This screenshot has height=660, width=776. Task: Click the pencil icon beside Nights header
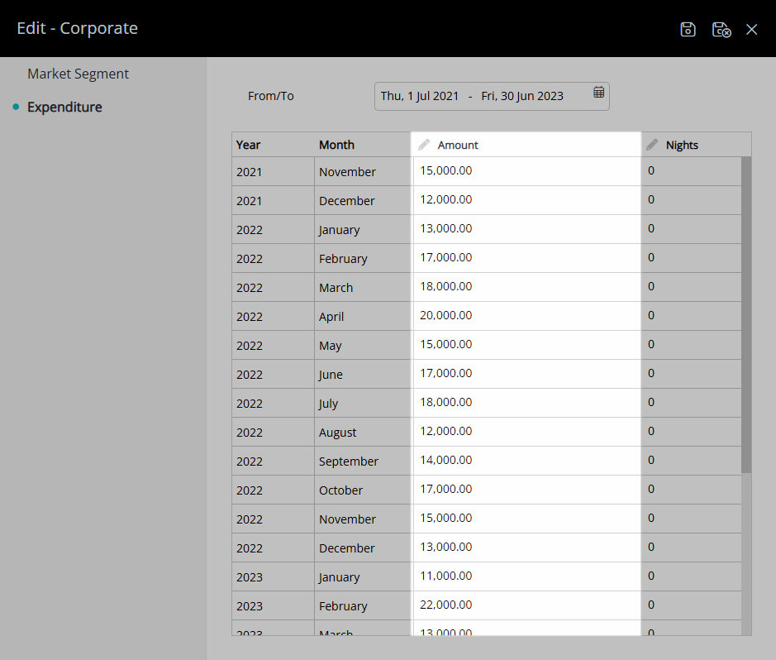click(652, 145)
